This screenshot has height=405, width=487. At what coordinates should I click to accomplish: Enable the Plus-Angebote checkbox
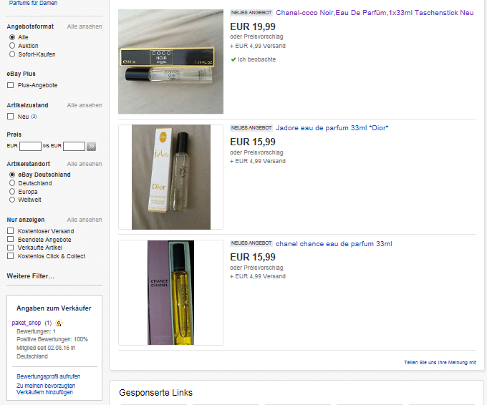pos(11,85)
